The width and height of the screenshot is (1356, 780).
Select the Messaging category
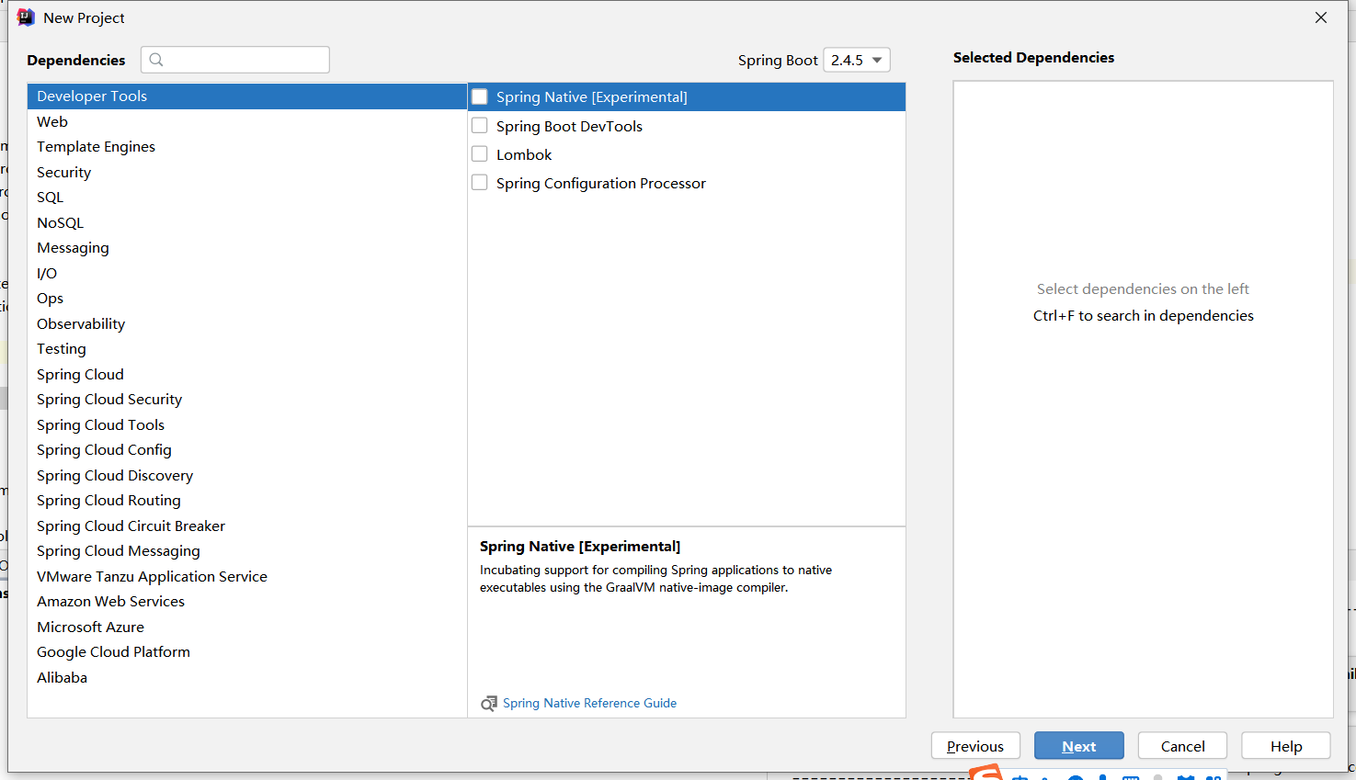coord(247,248)
